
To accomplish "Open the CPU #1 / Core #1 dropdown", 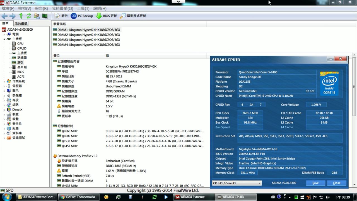I will 237,183.
